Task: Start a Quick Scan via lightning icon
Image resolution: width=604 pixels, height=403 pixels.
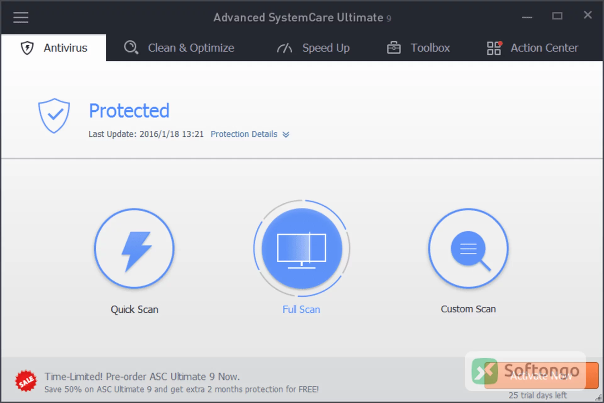Action: click(134, 248)
